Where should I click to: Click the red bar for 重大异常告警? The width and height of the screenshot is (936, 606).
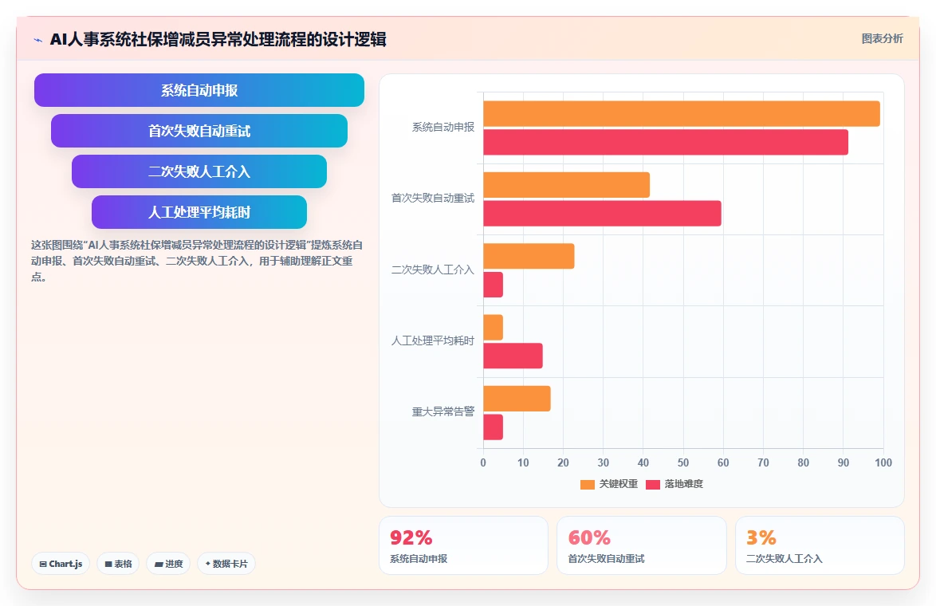pyautogui.click(x=493, y=427)
